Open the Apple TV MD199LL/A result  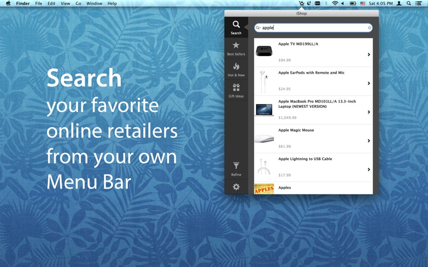314,52
